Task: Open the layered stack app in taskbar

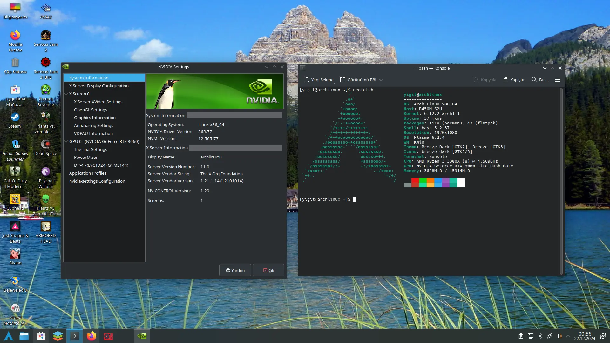Action: coord(58,336)
